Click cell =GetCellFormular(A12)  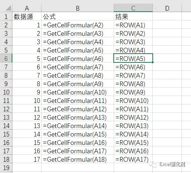click(x=78, y=109)
